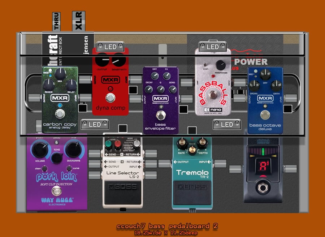Turn the Tremolo Depth knob

pos(203,143)
